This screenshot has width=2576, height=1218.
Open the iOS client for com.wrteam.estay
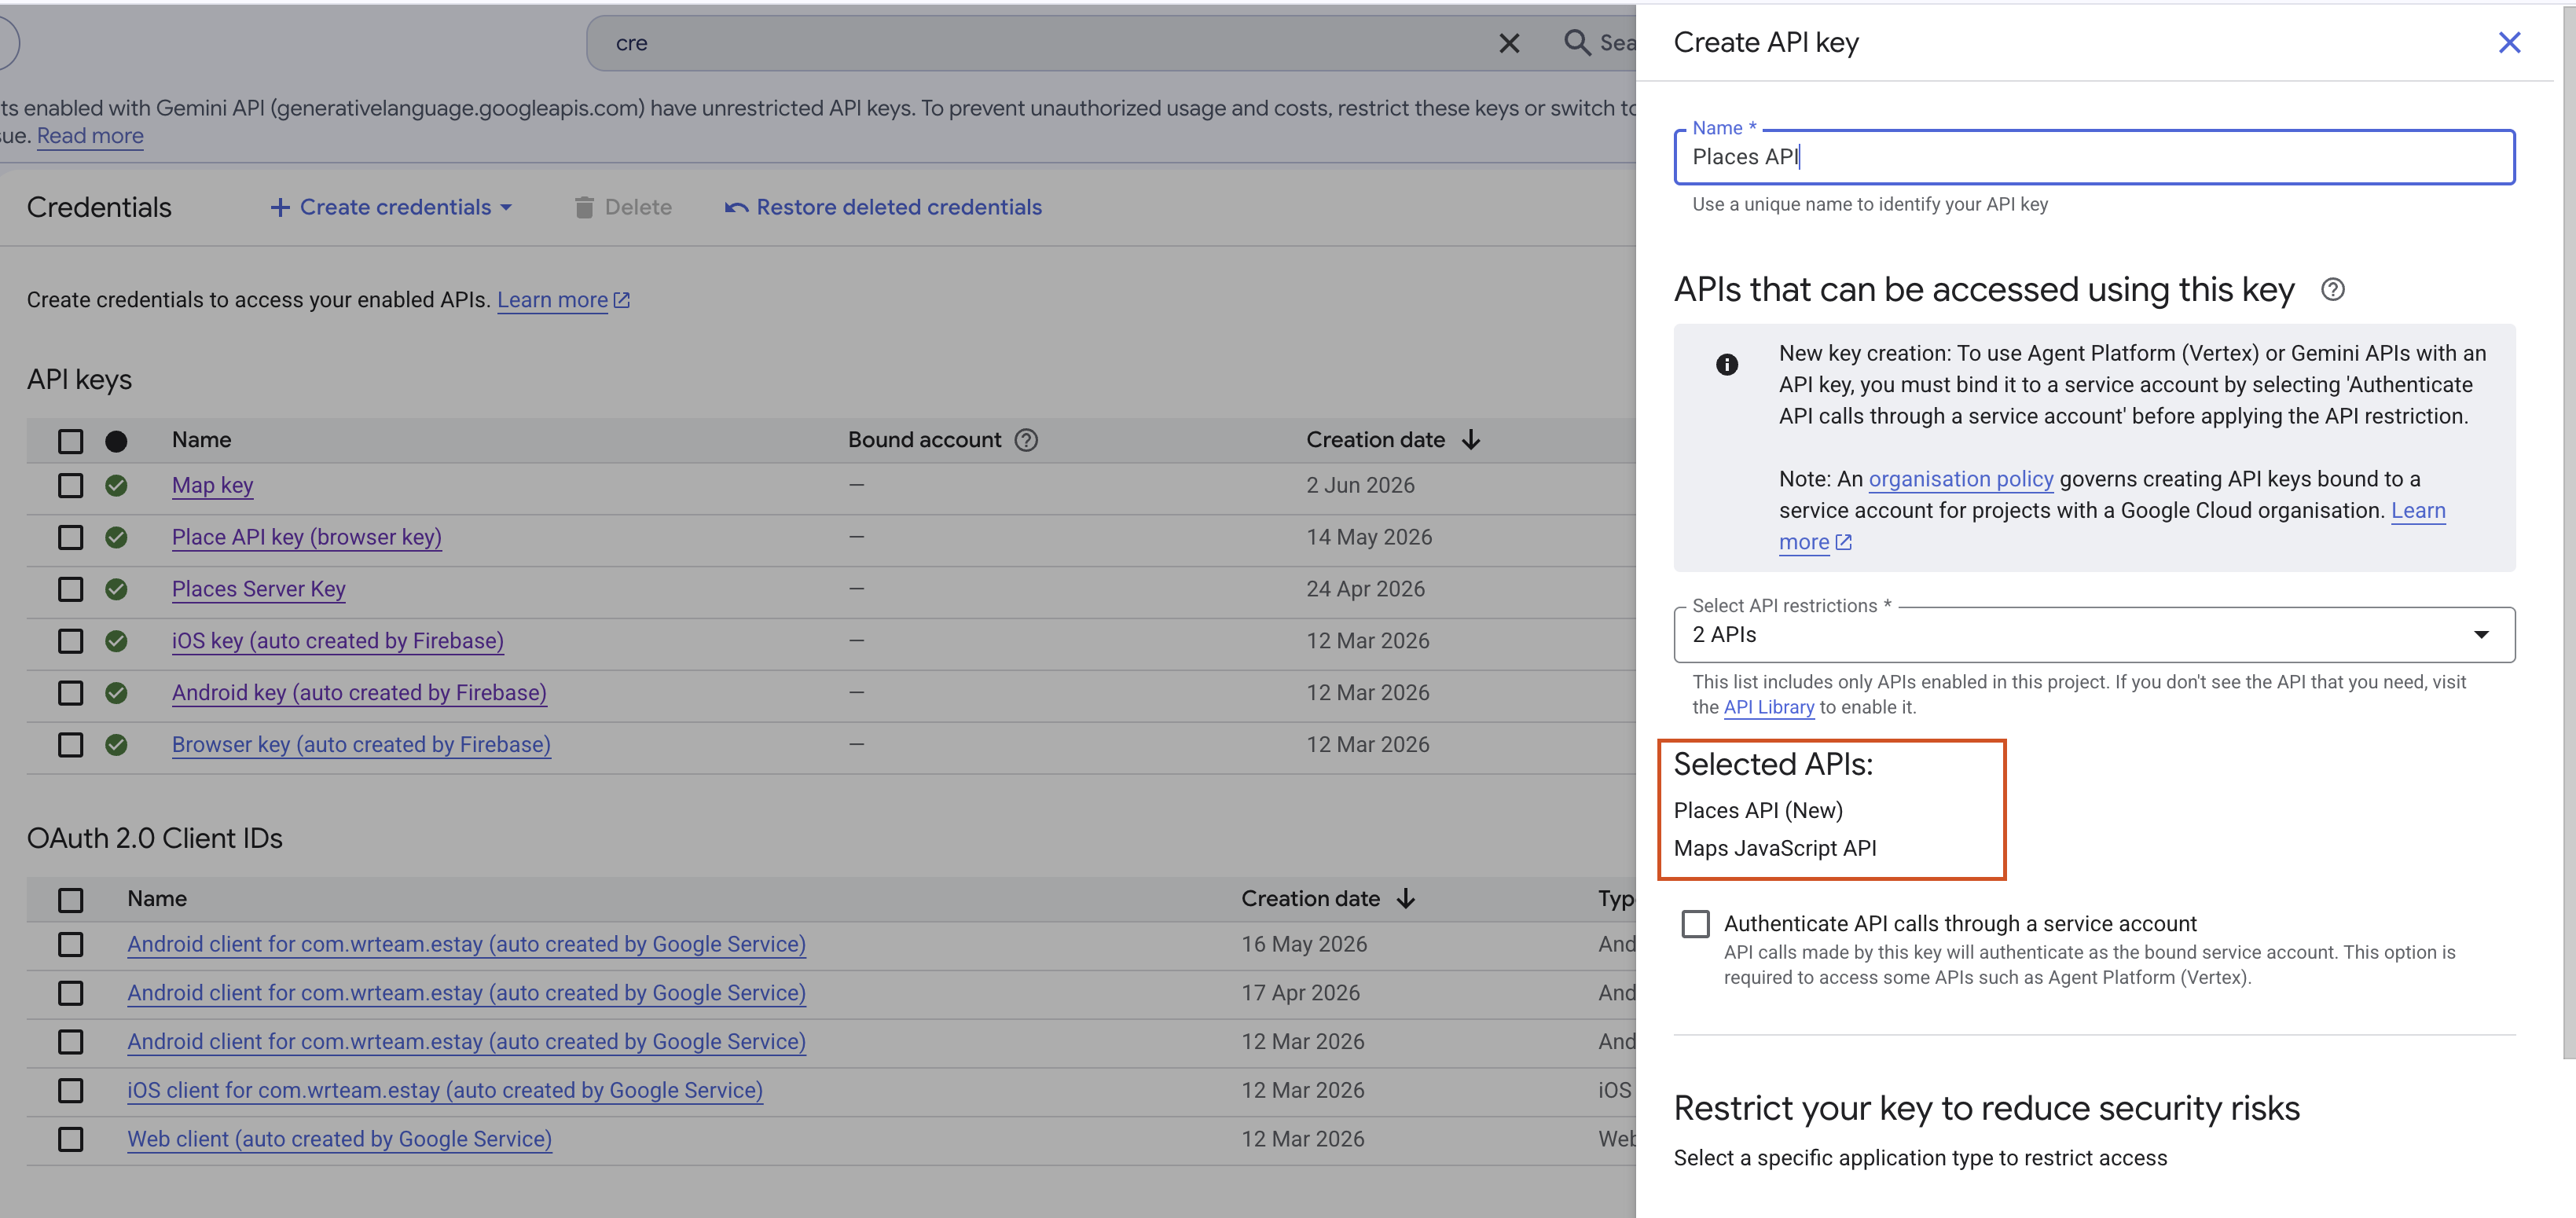pos(444,1090)
